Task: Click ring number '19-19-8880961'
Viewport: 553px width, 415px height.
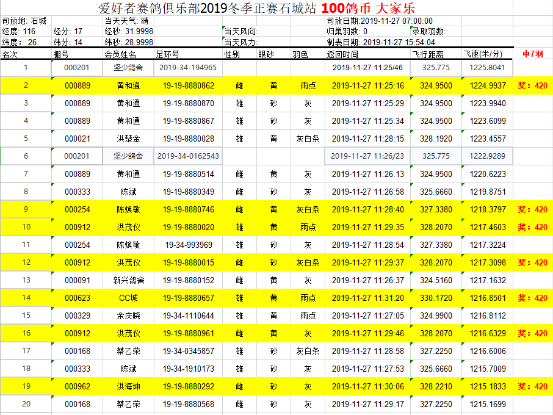Action: pos(189,333)
